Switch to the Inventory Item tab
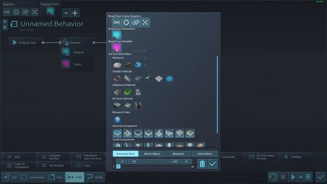The height and width of the screenshot is (184, 327). coord(126,154)
